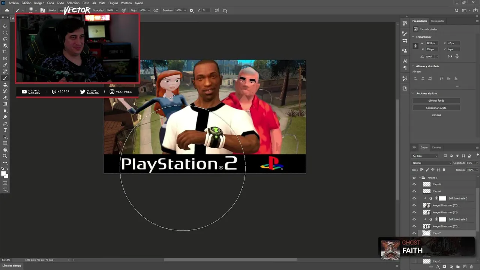The image size is (480, 270).
Task: Select the Move tool
Action: pos(5,26)
